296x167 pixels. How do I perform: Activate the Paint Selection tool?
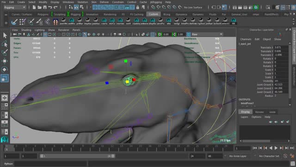point(5,52)
